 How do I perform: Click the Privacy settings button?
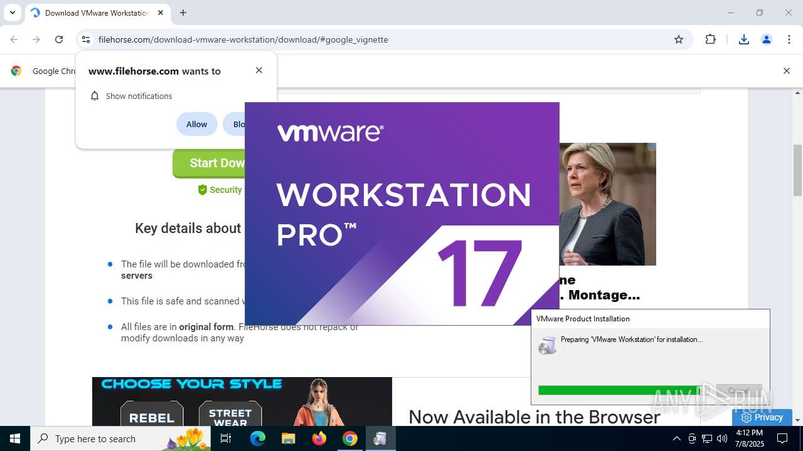762,417
